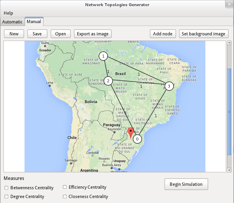Click the Bolivia map label
Screen dimensions: 234x203
(x=91, y=102)
